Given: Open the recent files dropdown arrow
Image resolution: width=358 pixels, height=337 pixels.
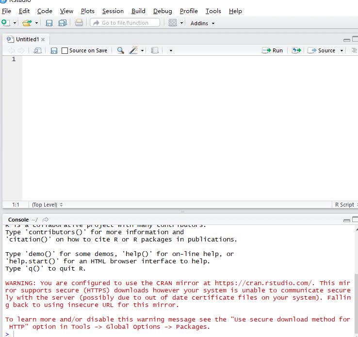Looking at the screenshot, I should pyautogui.click(x=36, y=23).
